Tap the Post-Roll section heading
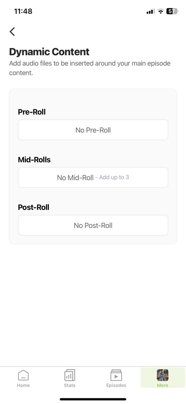Viewport: 186px width, 404px height. [34, 207]
